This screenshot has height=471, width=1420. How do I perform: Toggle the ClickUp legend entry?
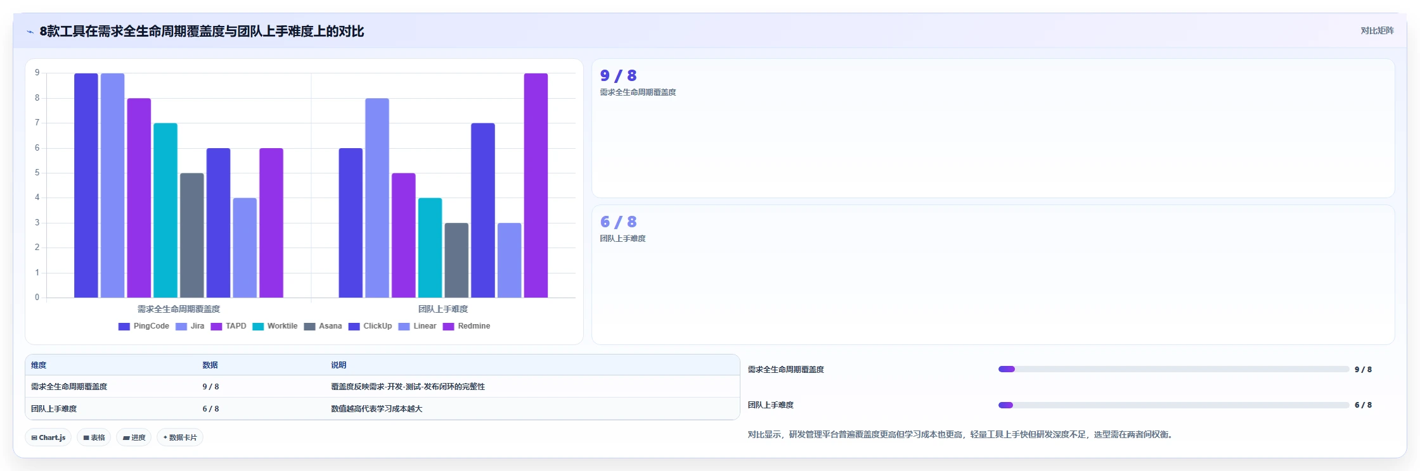tap(370, 326)
